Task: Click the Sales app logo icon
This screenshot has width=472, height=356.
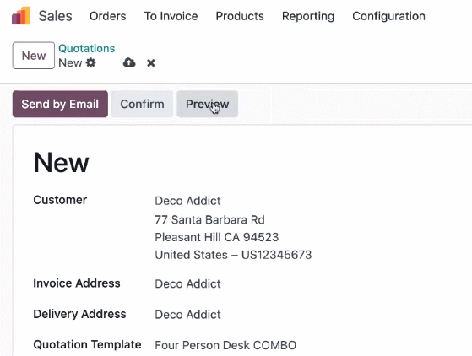Action: pyautogui.click(x=21, y=16)
